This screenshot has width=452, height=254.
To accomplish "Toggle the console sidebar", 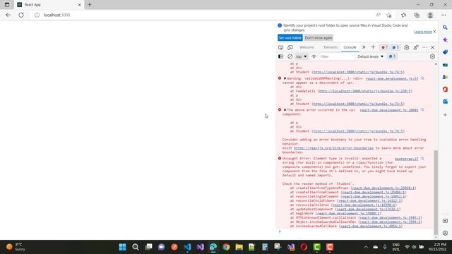I will [x=281, y=56].
